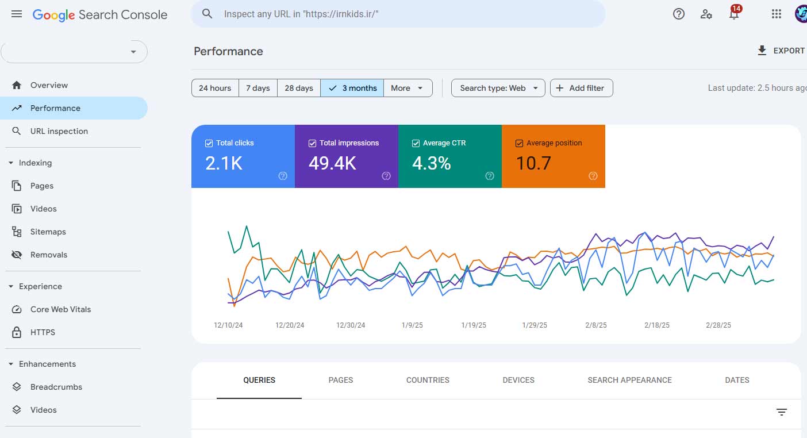This screenshot has height=438, width=807.
Task: Click the Add filter button
Action: pyautogui.click(x=581, y=88)
